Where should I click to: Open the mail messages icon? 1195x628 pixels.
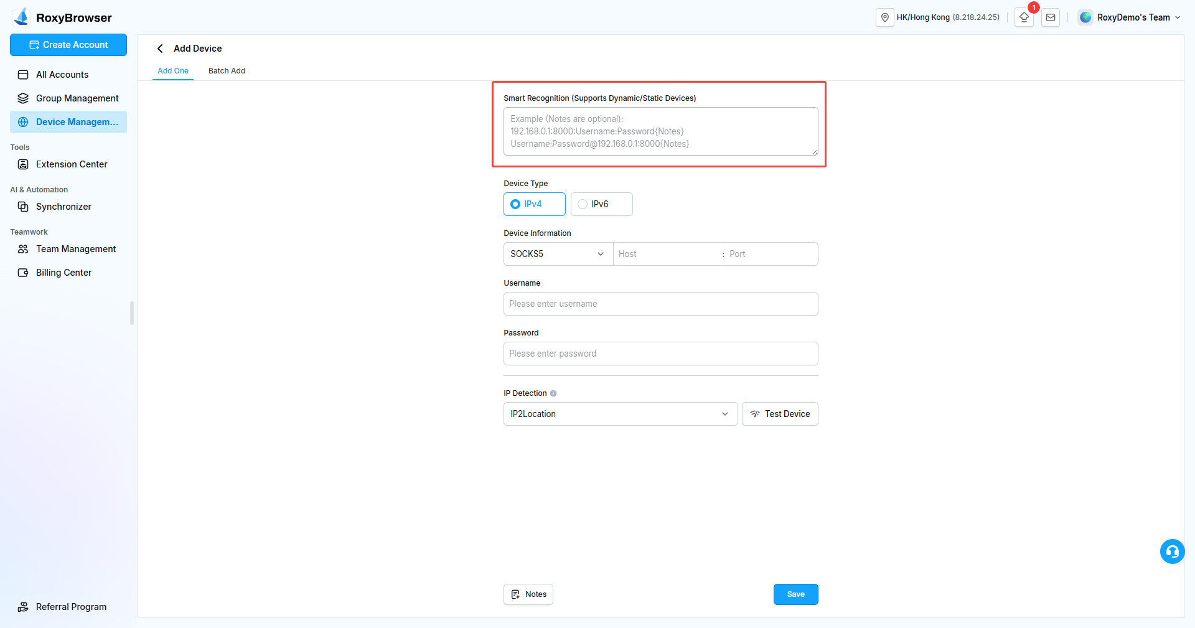pos(1051,17)
